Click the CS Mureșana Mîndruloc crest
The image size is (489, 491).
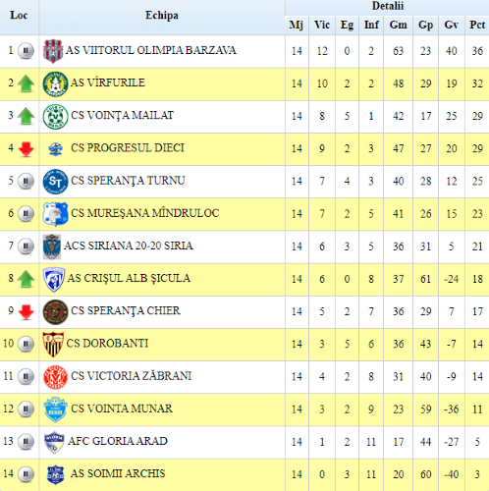tap(55, 214)
